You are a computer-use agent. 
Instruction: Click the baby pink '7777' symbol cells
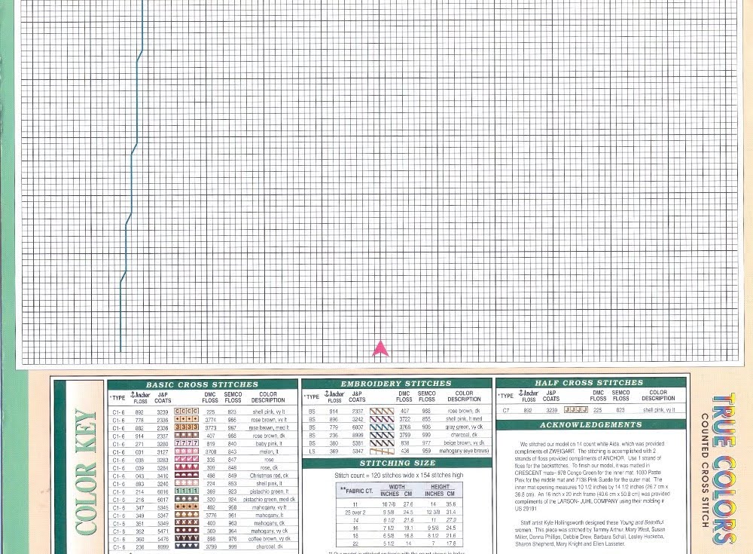pos(186,442)
